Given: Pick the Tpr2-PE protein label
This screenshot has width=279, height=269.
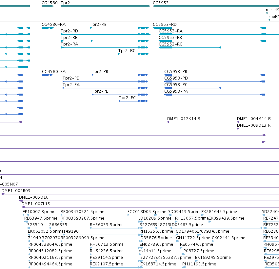Looking at the screenshot, I should pyautogui.click(x=100, y=91).
